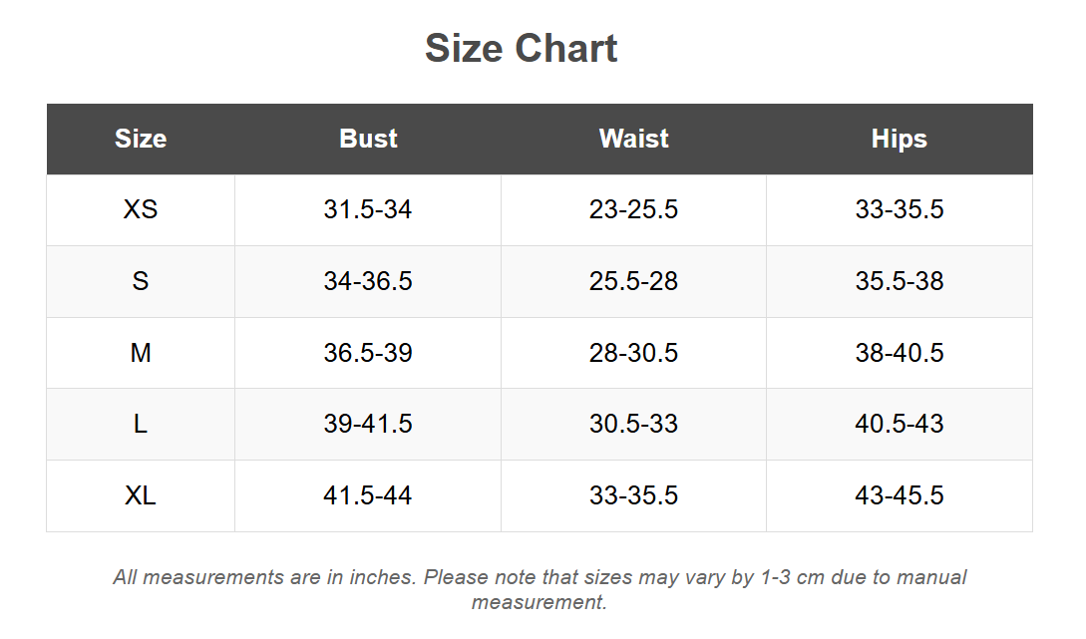
Task: Click M hips value 38-40.5
Action: pyautogui.click(x=899, y=353)
